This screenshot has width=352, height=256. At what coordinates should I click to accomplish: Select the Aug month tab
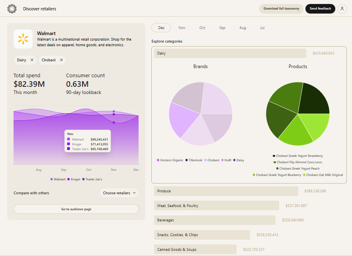(x=242, y=28)
